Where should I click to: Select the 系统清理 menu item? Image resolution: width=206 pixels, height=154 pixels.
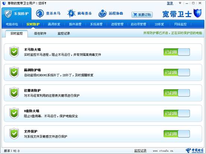(96, 24)
